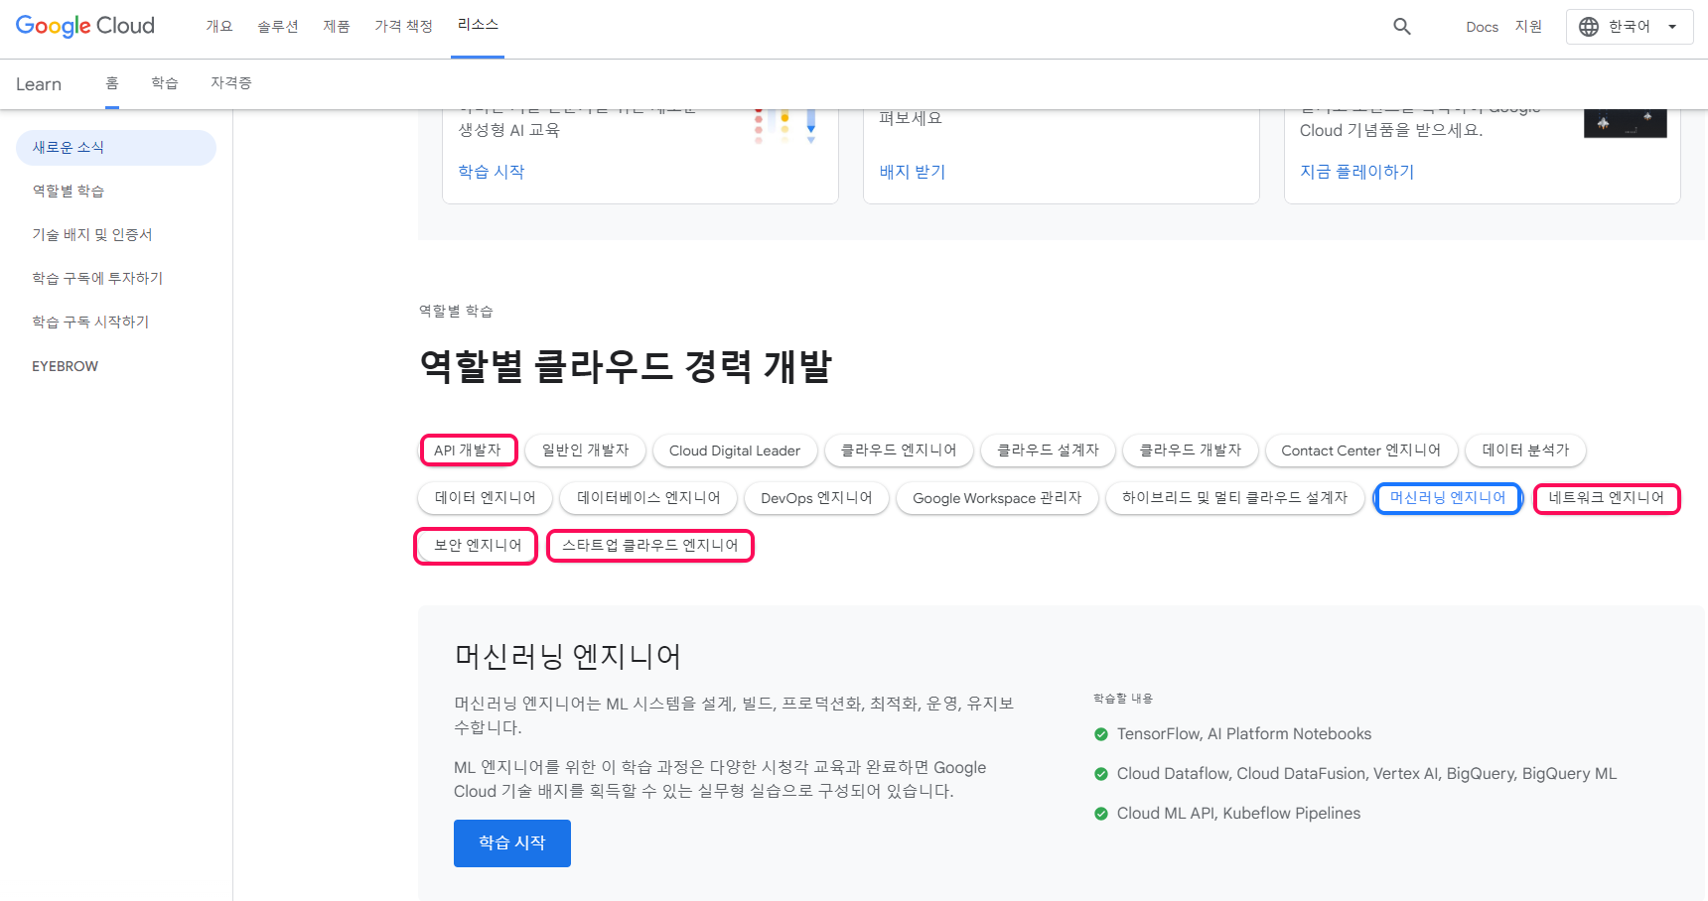
Task: Select 새로운 소식 in the sidebar
Action: pos(116,148)
